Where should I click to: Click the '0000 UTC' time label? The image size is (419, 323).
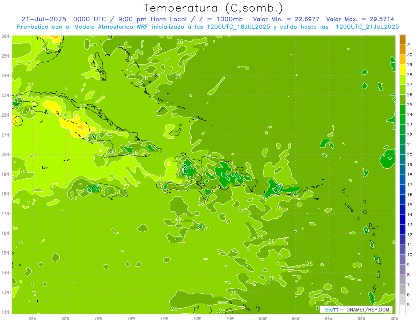90,19
